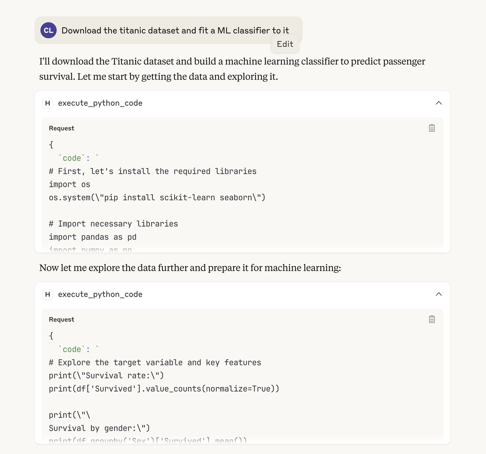Collapse the second execute_python_code panel
Image resolution: width=486 pixels, height=454 pixels.
pyautogui.click(x=439, y=294)
